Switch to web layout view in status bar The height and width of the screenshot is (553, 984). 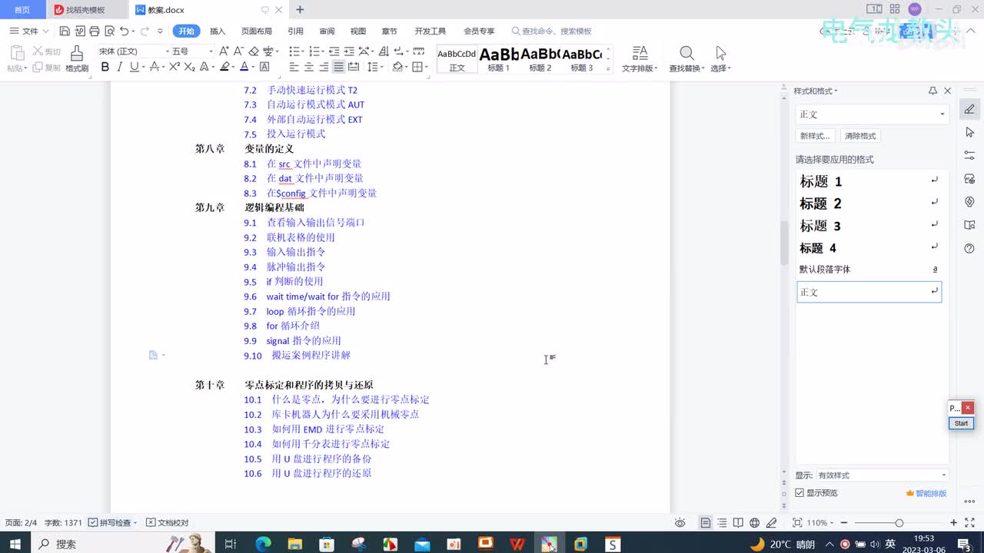tap(755, 523)
